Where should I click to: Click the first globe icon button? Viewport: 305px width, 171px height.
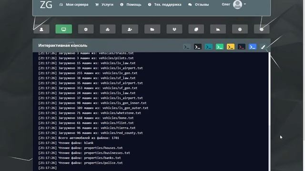click(x=240, y=29)
